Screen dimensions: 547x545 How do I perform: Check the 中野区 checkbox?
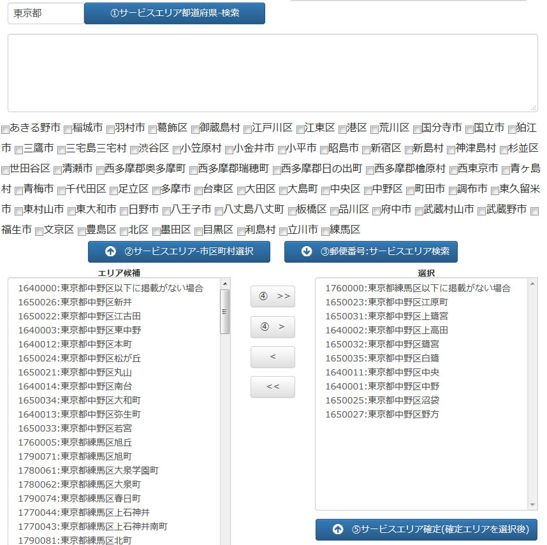tap(368, 190)
